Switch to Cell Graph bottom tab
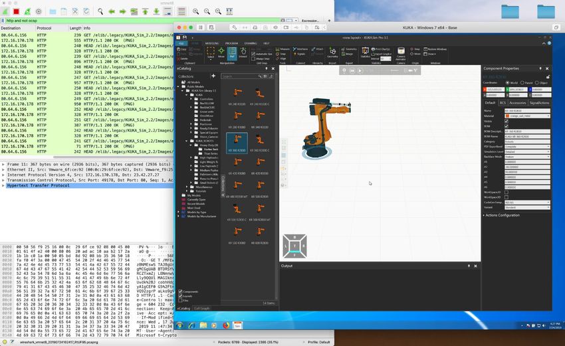Viewport: 565px width, 346px height. (x=202, y=308)
